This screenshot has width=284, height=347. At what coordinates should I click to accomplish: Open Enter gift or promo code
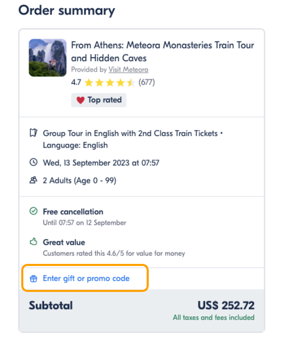(87, 278)
